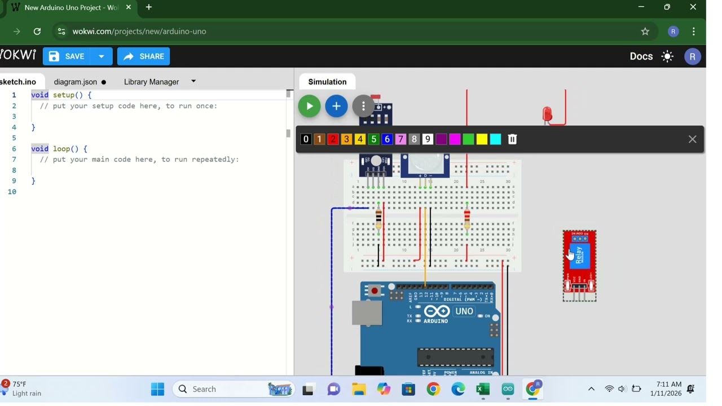Switch to diagram.json tab

tap(80, 82)
